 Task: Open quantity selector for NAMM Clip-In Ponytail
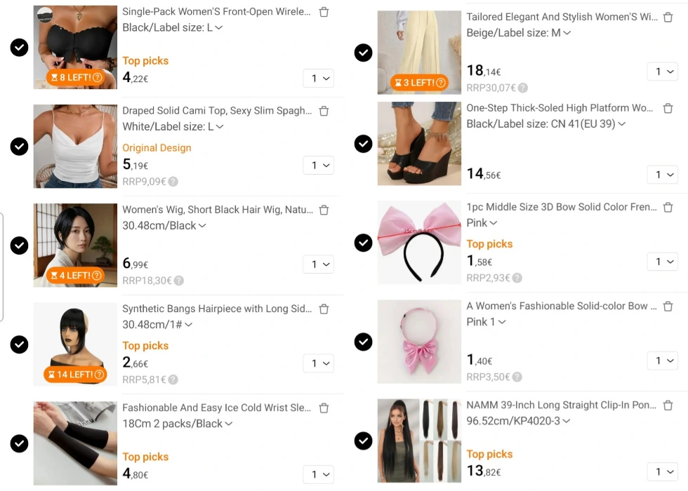tap(662, 472)
